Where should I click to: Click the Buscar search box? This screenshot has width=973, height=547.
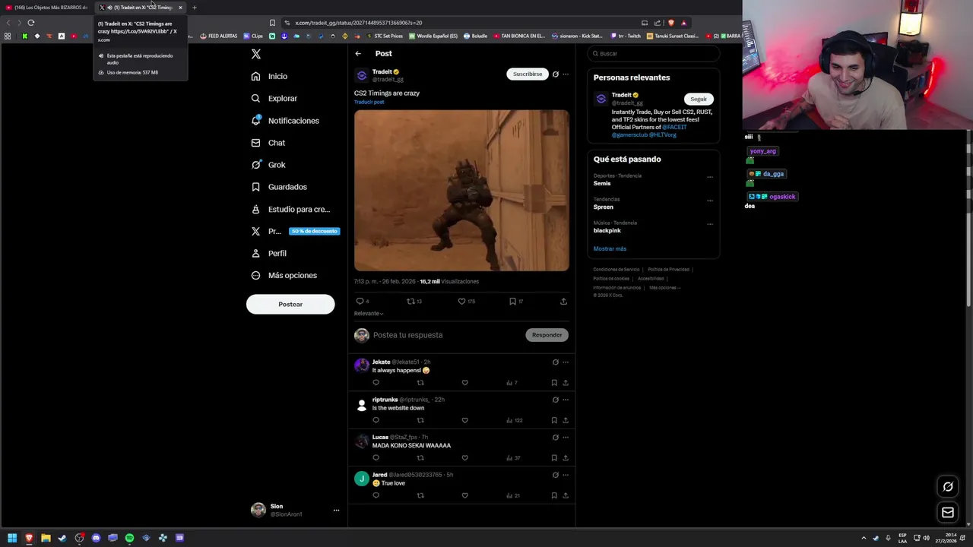pyautogui.click(x=654, y=53)
